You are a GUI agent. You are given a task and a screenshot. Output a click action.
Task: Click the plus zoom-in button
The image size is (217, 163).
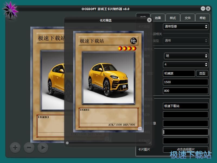click(15, 148)
